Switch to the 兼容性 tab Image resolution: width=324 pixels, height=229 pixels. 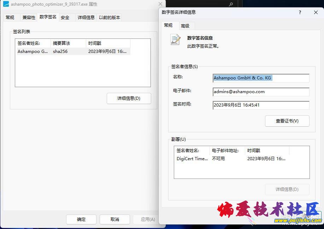click(x=29, y=17)
